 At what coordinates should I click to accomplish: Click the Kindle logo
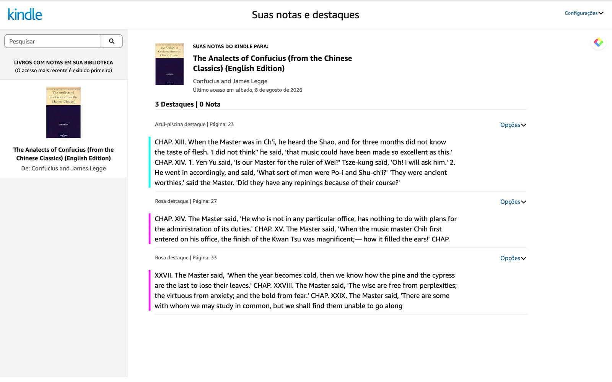pos(25,15)
